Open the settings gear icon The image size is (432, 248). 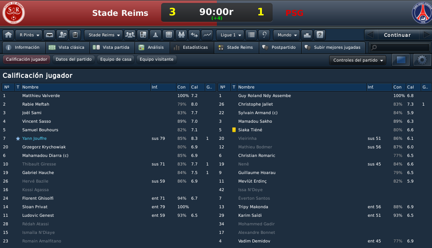pos(422,60)
